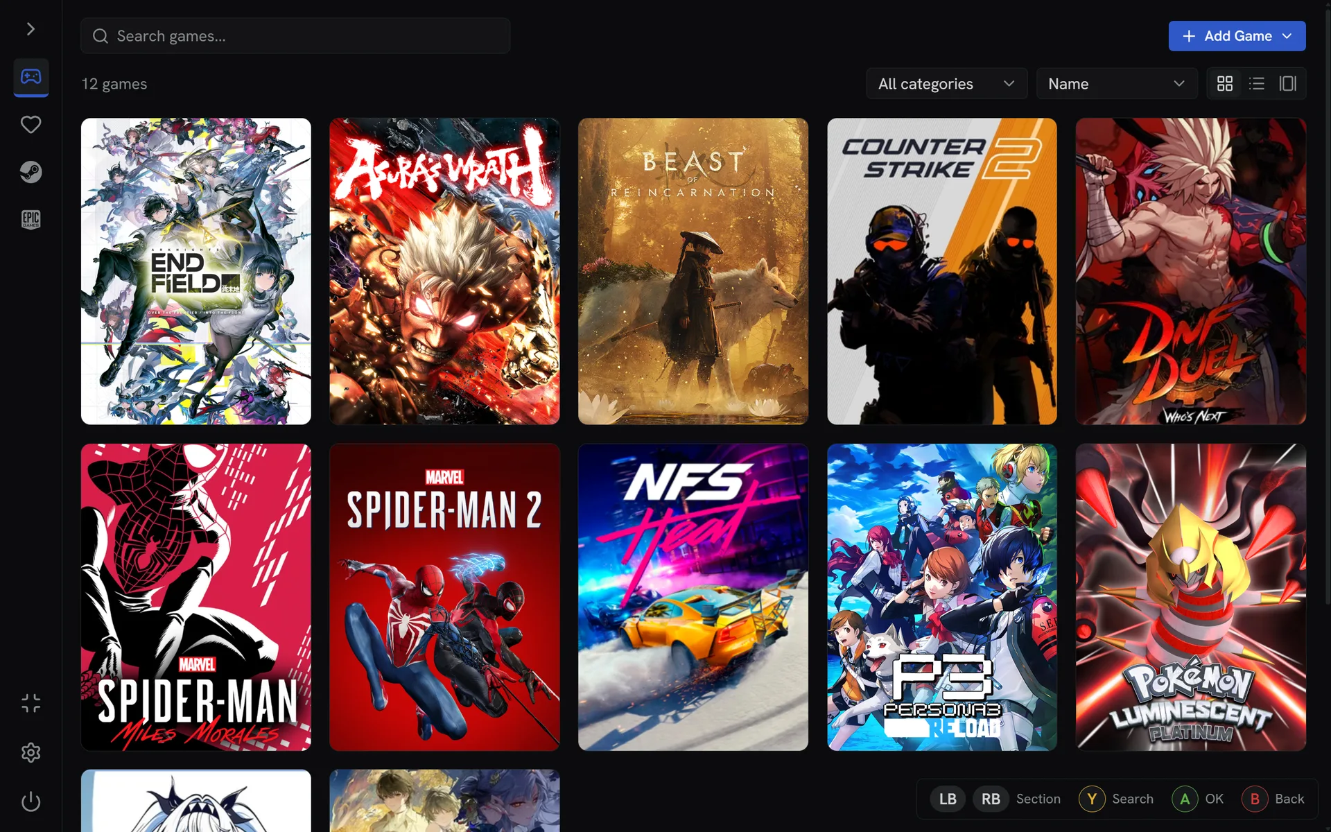The image size is (1331, 832).
Task: Select the NFS Heat game cover
Action: pyautogui.click(x=693, y=597)
